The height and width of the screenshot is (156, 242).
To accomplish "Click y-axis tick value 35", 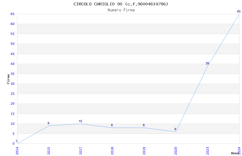I will 13,74.
